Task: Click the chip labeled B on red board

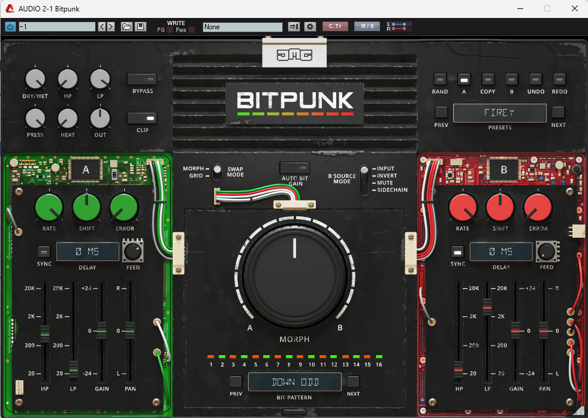Action: pos(504,169)
